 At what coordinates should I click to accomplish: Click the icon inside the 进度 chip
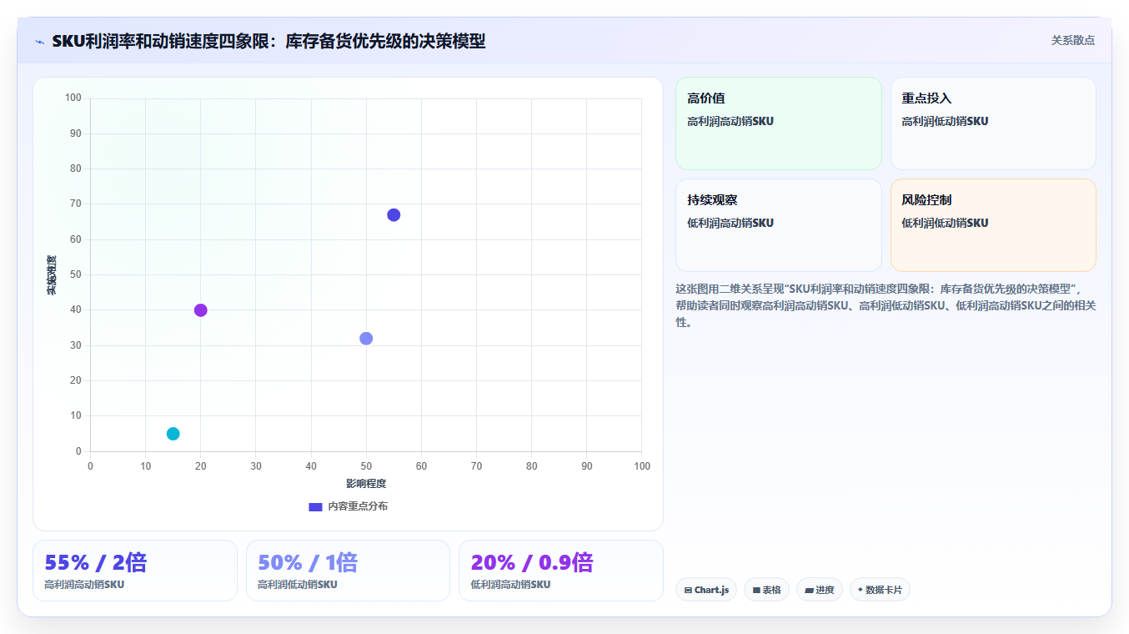pos(809,590)
